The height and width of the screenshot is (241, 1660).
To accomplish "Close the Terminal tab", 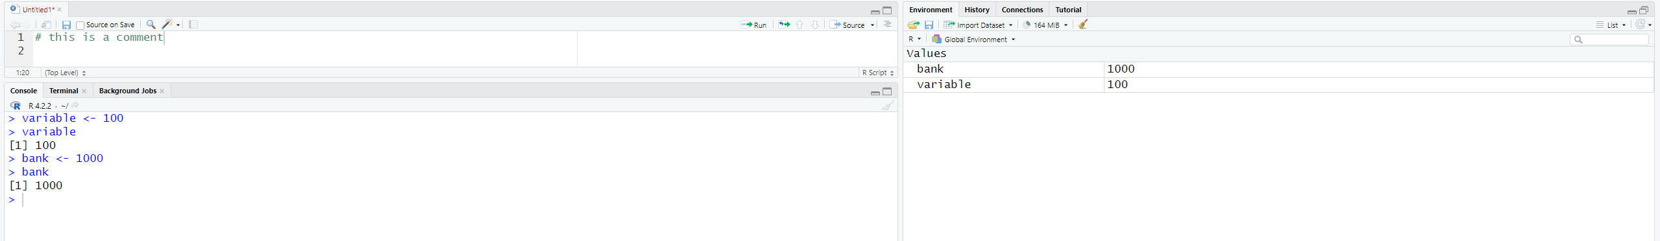I will [84, 91].
